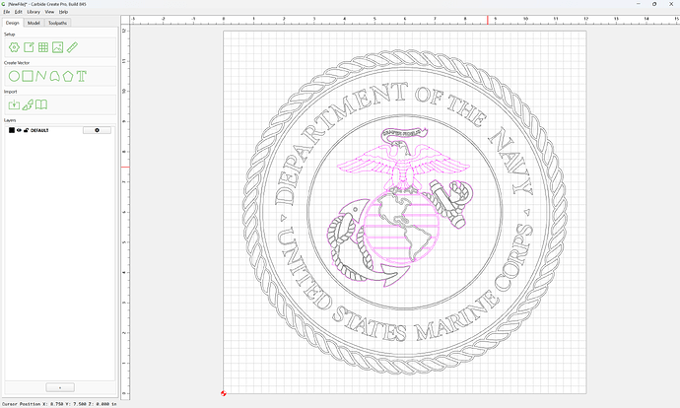Click the Trace image icon
This screenshot has height=408, width=680.
click(x=28, y=104)
